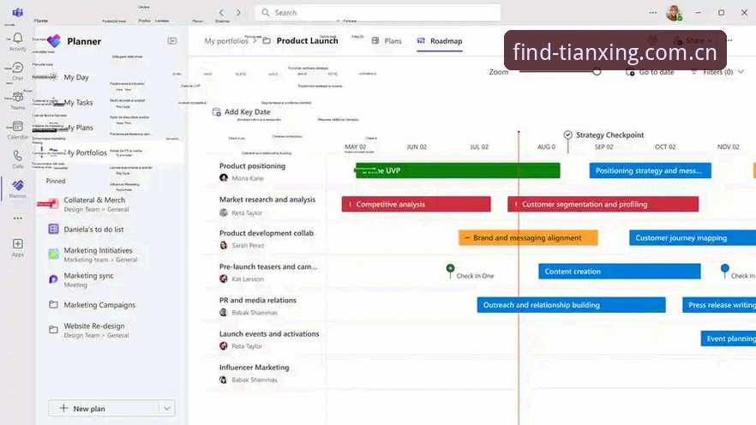Screen dimensions: 756x425
Task: Select the green UVP task bar
Action: (x=458, y=171)
